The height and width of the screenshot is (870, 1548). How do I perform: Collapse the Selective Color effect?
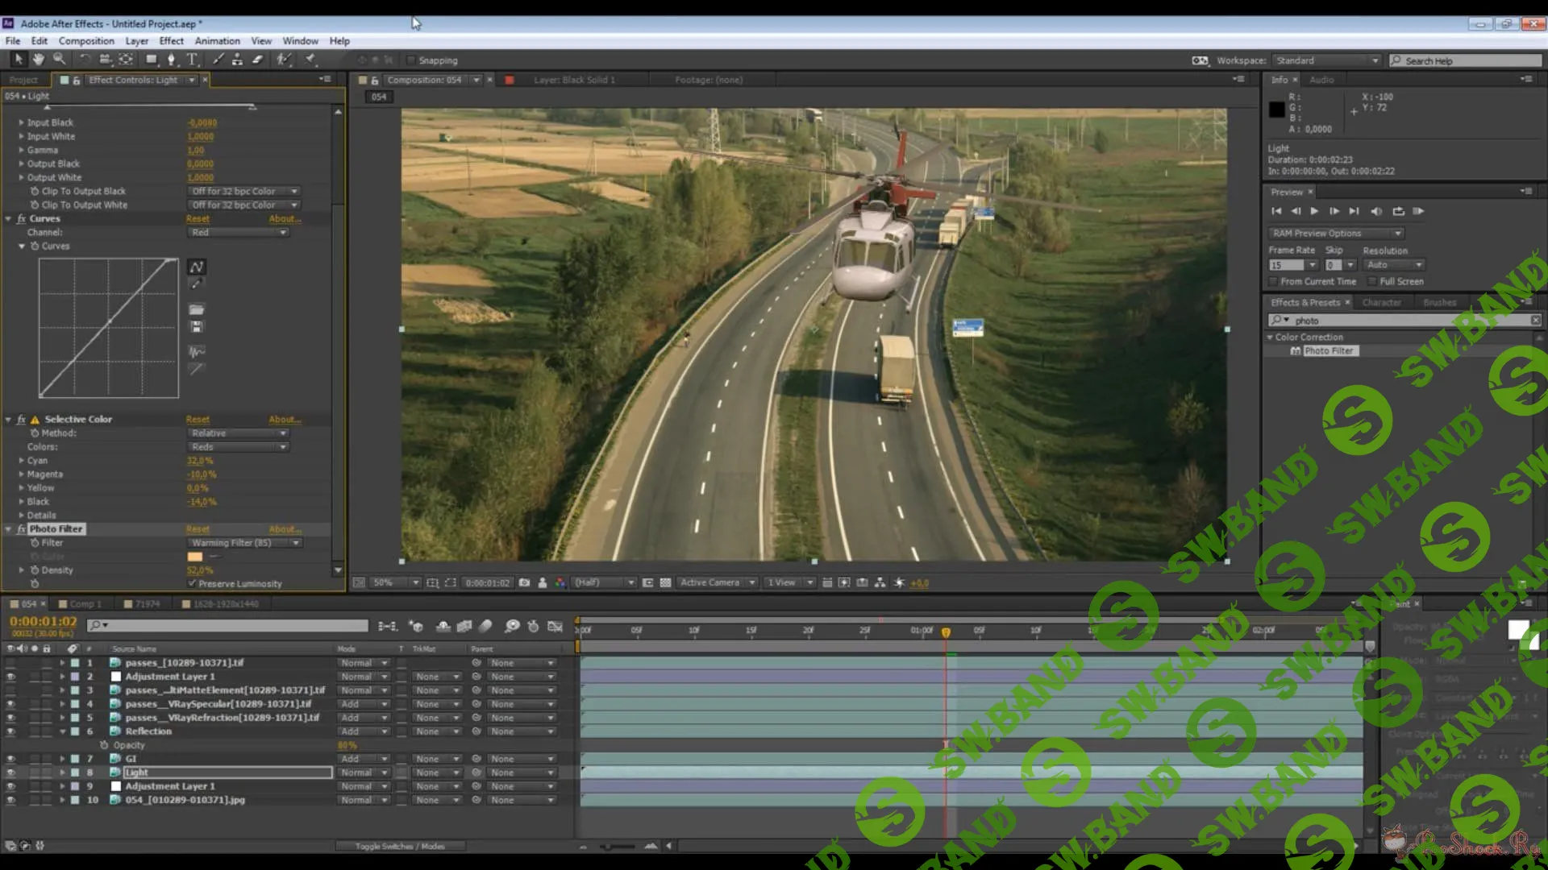point(8,419)
